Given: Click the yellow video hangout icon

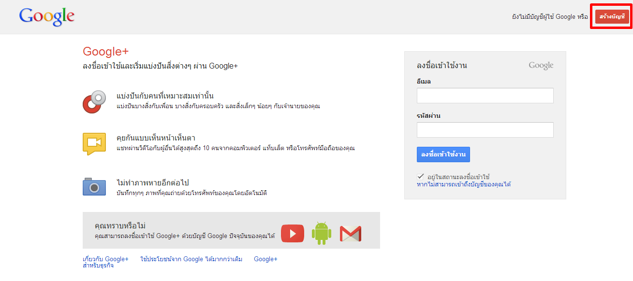Looking at the screenshot, I should (94, 144).
